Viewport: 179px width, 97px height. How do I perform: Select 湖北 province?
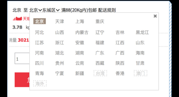(x=60, y=53)
